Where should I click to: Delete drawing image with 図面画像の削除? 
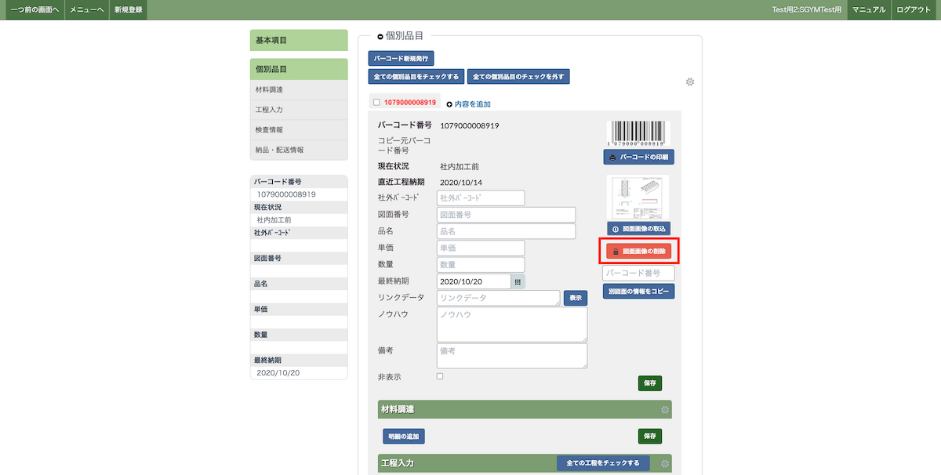(x=638, y=252)
